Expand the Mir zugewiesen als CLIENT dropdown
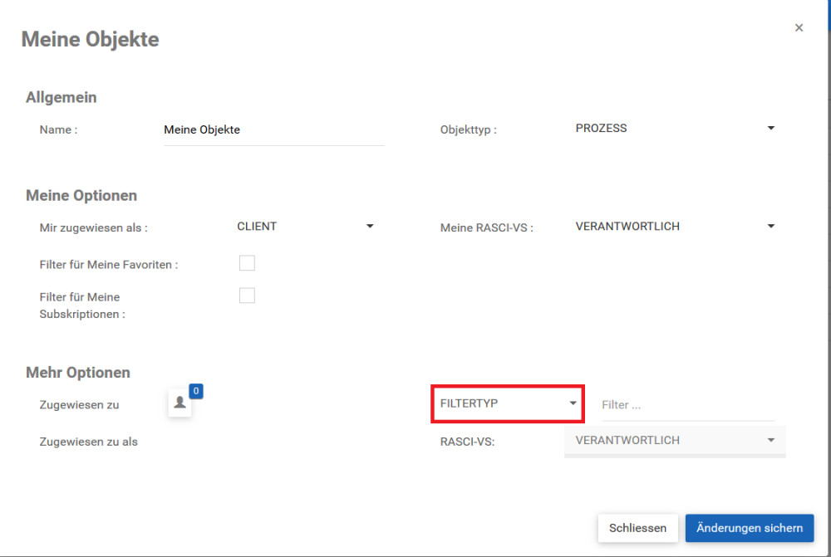This screenshot has width=831, height=557. click(305, 227)
